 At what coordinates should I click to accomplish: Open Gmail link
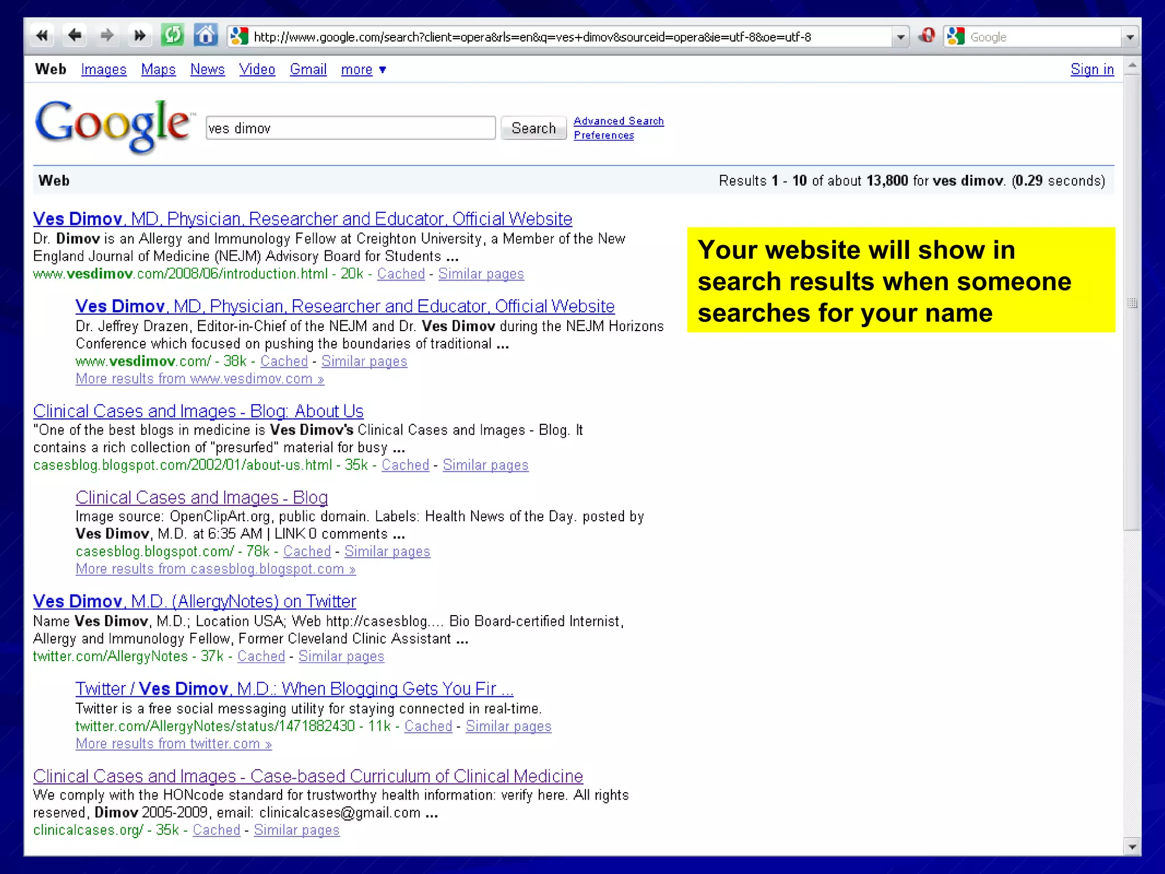pyautogui.click(x=308, y=69)
